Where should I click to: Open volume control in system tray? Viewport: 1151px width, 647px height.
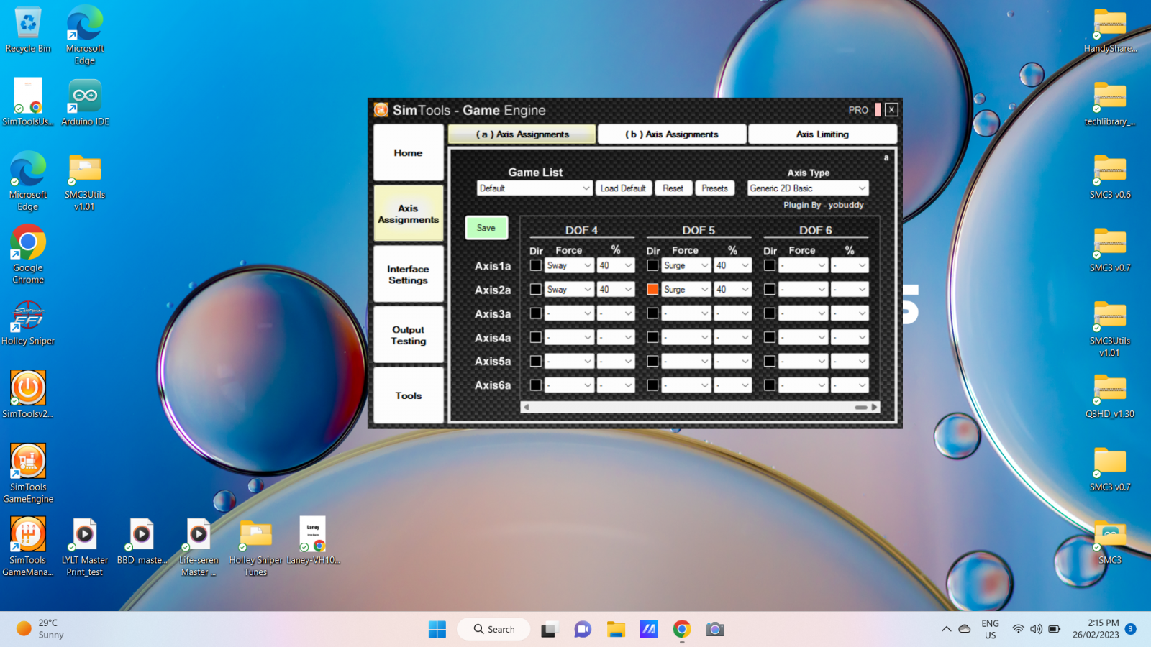coord(1036,629)
